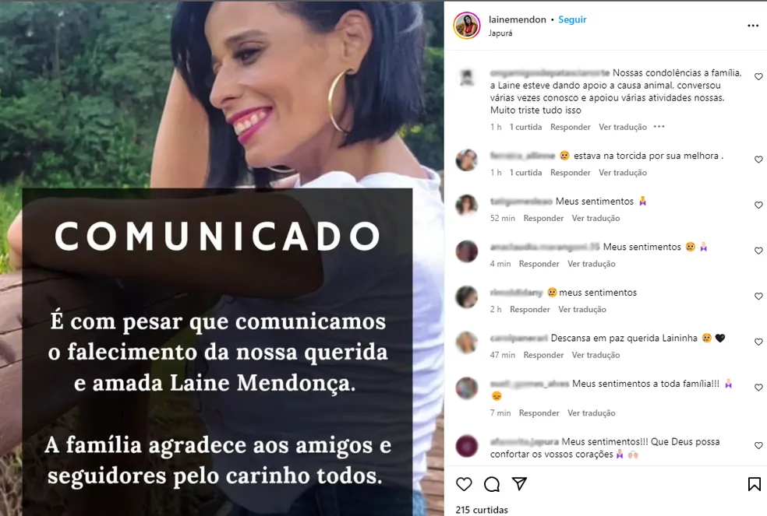Save the post with bookmark icon
Viewport: 767px width, 516px height.
pos(754,484)
